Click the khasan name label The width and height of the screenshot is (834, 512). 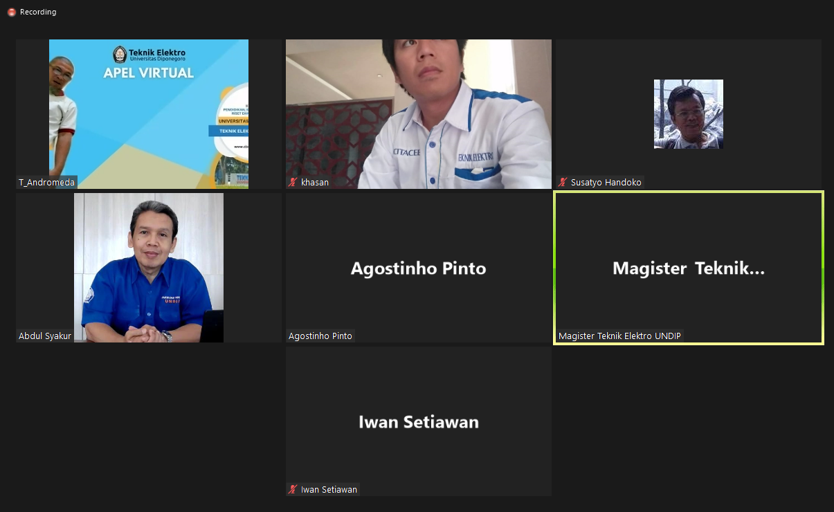[315, 183]
